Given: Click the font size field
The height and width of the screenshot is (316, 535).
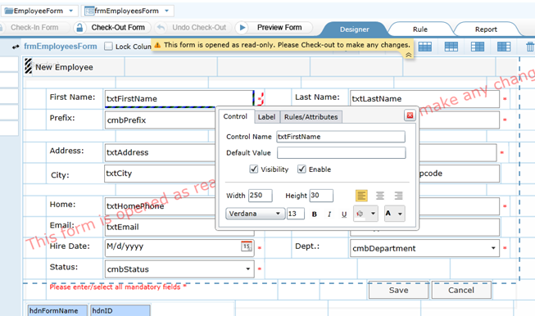Looking at the screenshot, I should click(296, 214).
